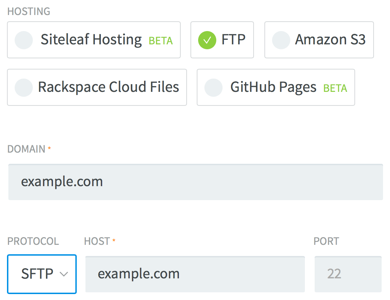Viewport: 390px width, 300px height.
Task: Click the Port field showing 22
Action: pyautogui.click(x=348, y=274)
